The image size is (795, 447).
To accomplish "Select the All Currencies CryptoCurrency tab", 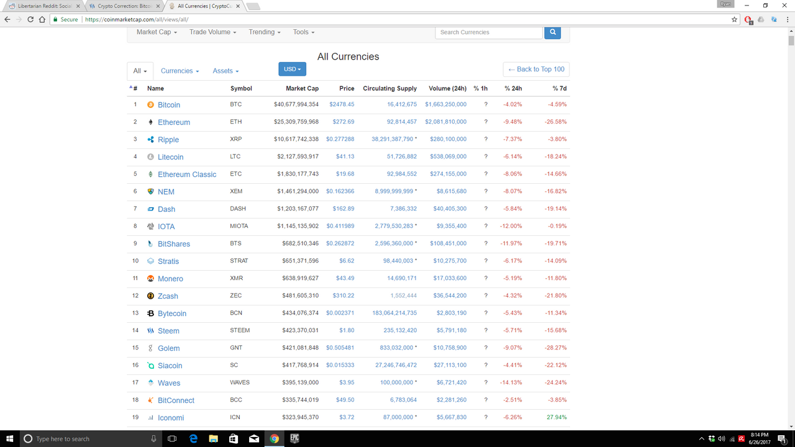I will click(x=203, y=6).
